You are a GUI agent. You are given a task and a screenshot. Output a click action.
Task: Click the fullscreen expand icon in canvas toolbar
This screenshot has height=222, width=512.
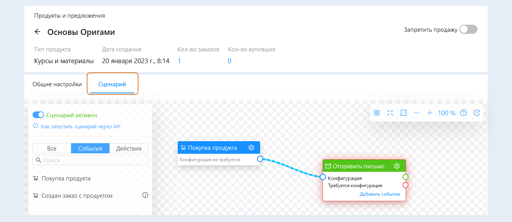coord(390,113)
